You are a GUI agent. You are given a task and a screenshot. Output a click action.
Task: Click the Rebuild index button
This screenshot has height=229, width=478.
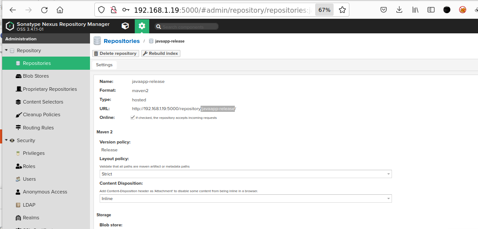pos(161,53)
